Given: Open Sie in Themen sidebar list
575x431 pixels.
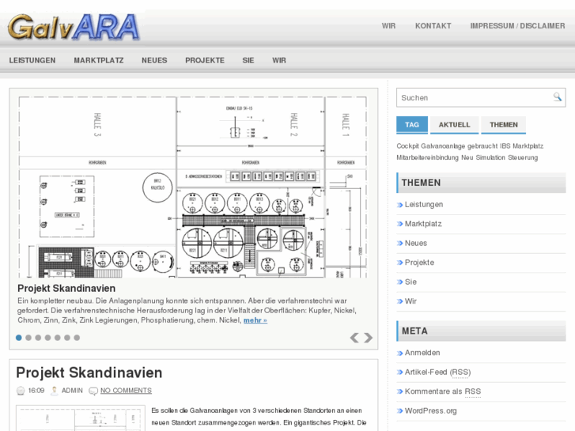Looking at the screenshot, I should pos(410,282).
